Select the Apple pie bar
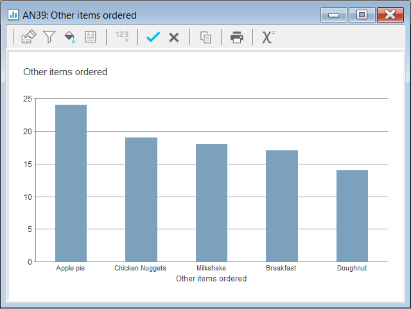Screen dimensions: 411x309 pyautogui.click(x=71, y=183)
